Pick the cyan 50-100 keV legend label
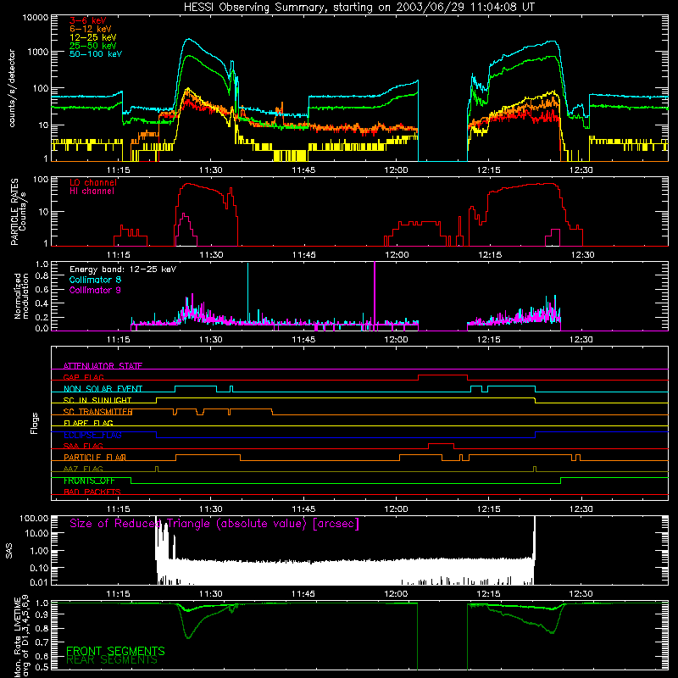Image resolution: width=678 pixels, height=678 pixels. click(x=96, y=54)
